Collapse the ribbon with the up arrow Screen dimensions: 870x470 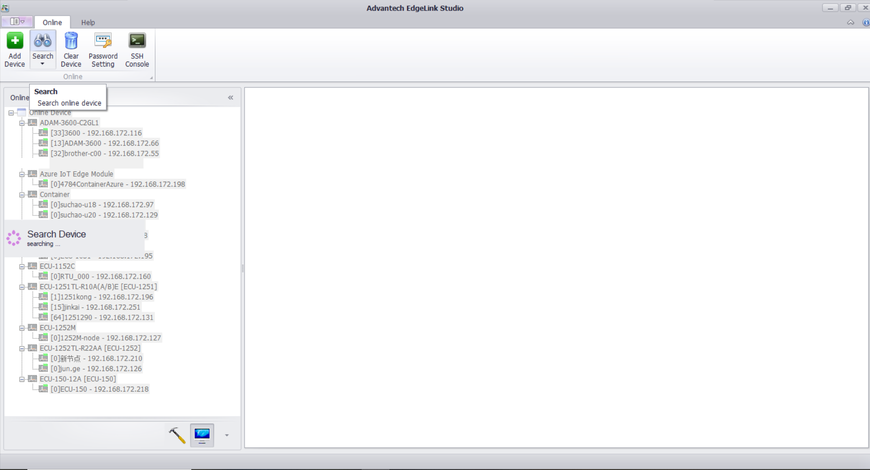tap(850, 22)
